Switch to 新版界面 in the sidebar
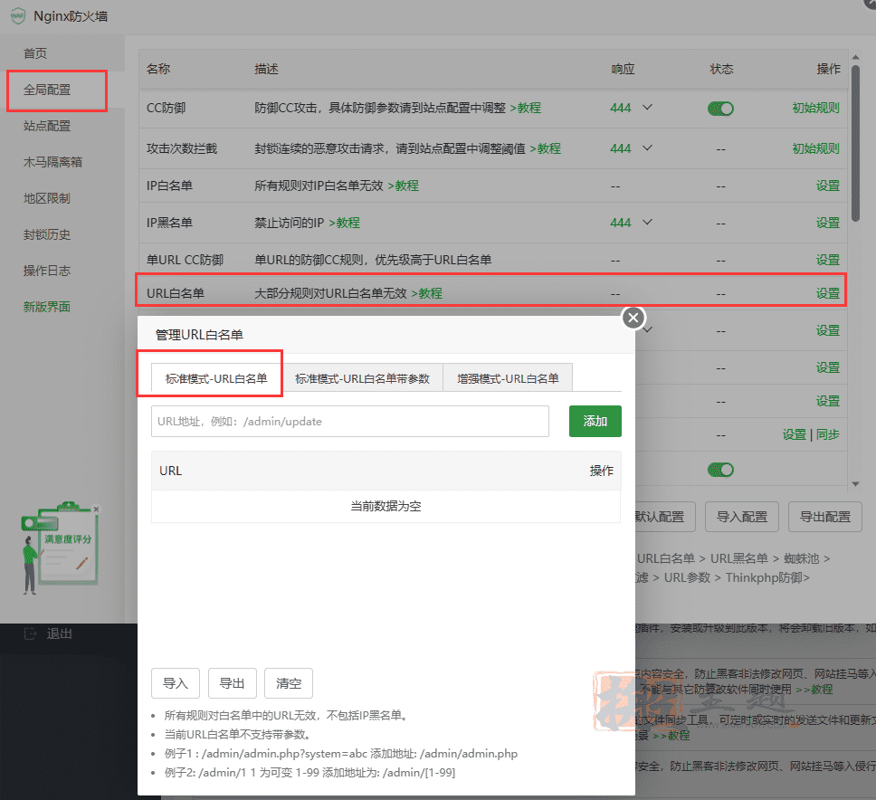Image resolution: width=876 pixels, height=800 pixels. click(x=47, y=308)
